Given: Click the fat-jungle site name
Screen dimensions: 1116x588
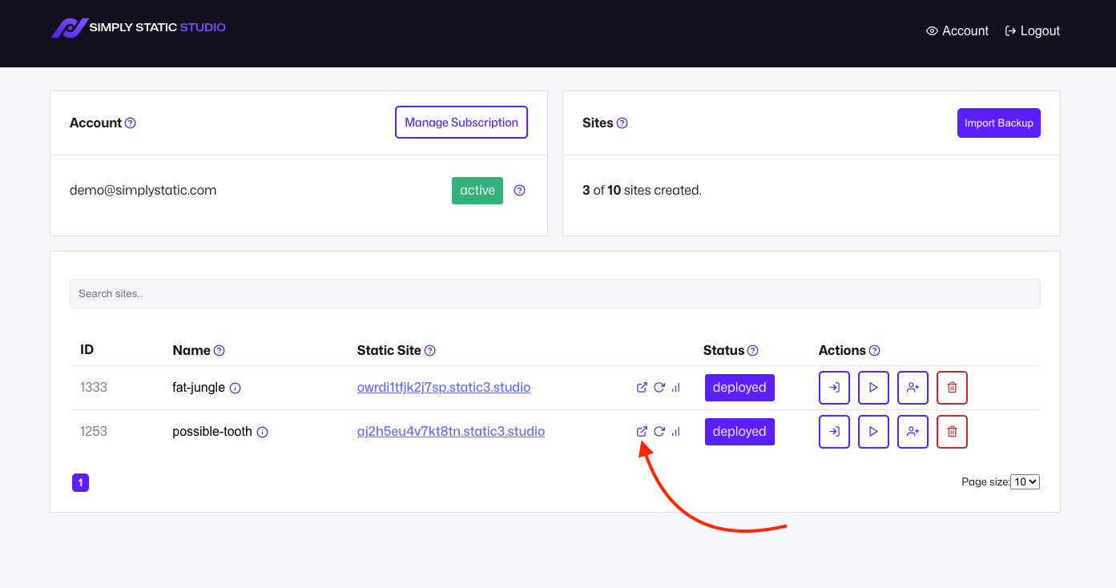Looking at the screenshot, I should pos(199,388).
